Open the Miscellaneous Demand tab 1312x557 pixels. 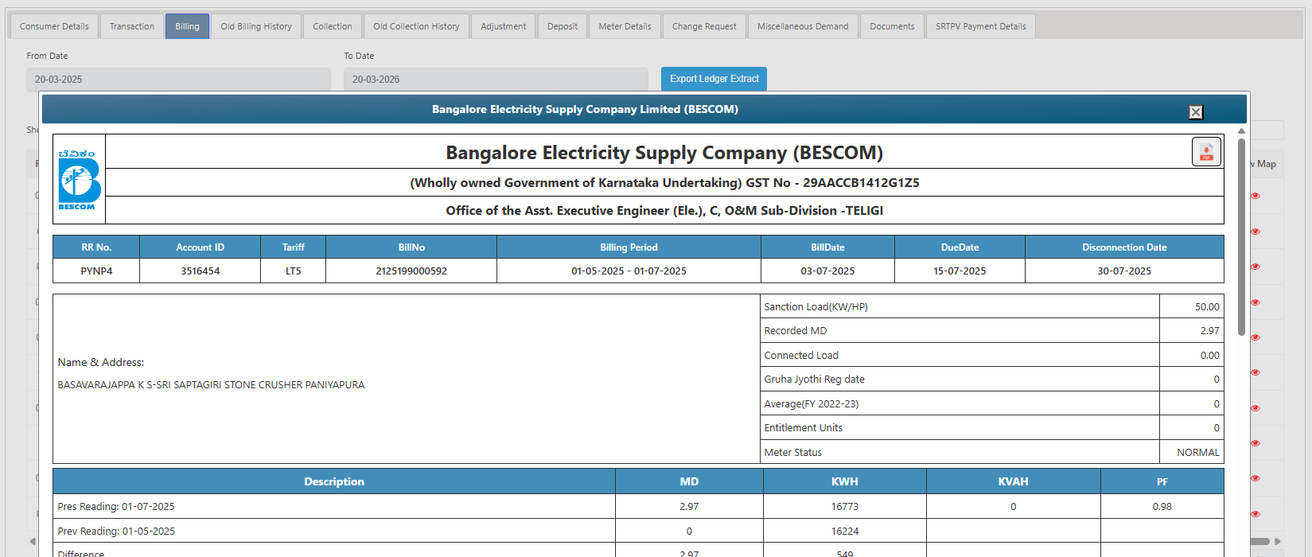tap(802, 26)
